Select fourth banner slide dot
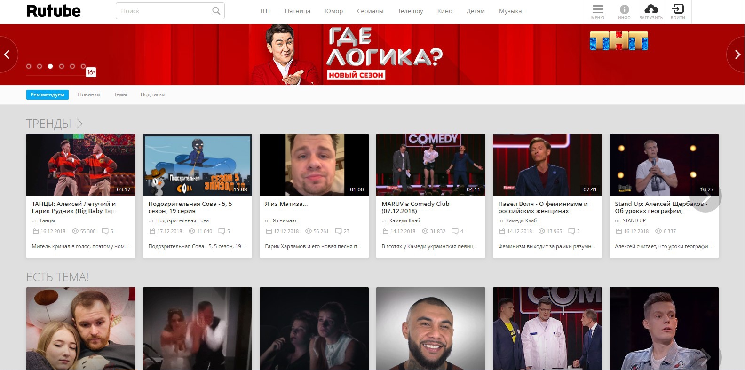Screen dimensions: 745x370 point(62,66)
